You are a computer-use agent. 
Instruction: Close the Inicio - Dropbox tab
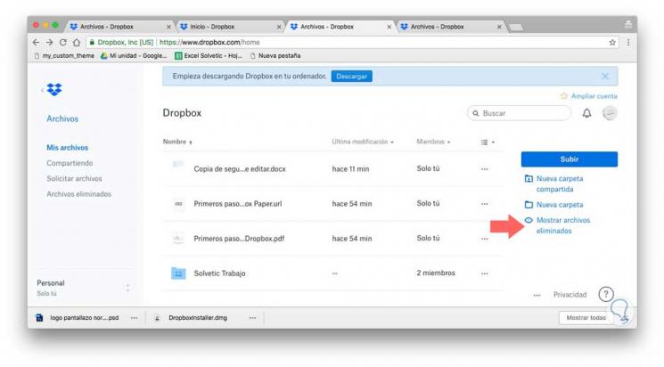click(x=279, y=27)
